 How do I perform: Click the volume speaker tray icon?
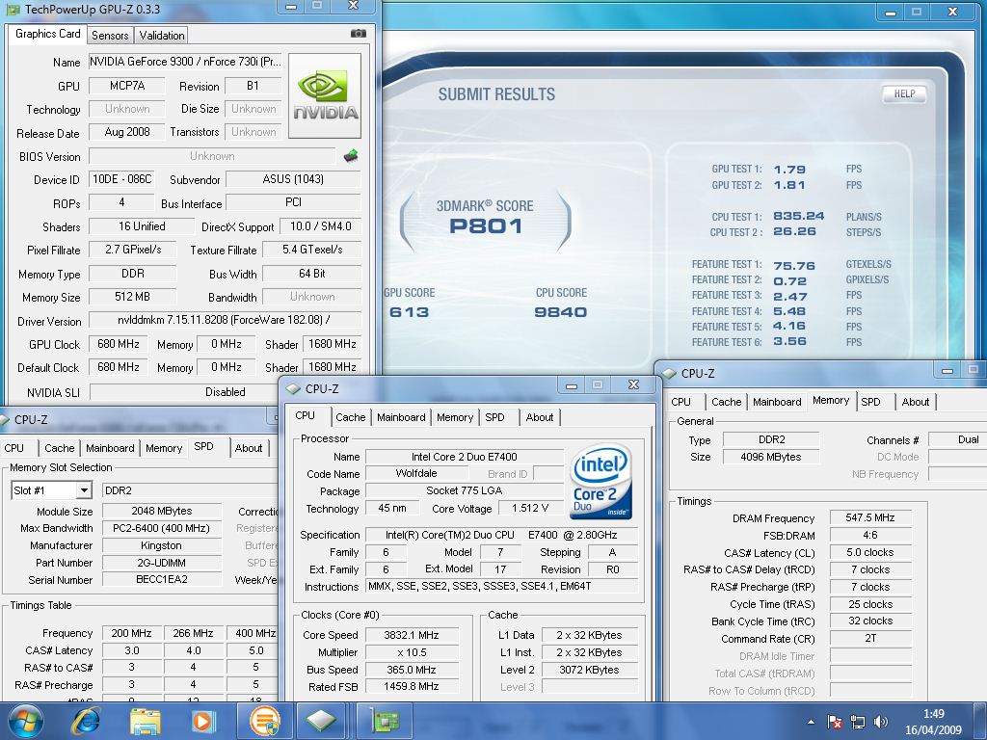click(881, 722)
